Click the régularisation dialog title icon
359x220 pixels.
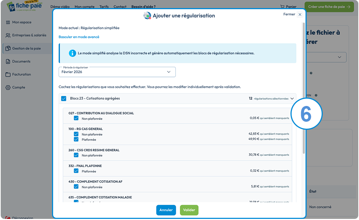147,15
